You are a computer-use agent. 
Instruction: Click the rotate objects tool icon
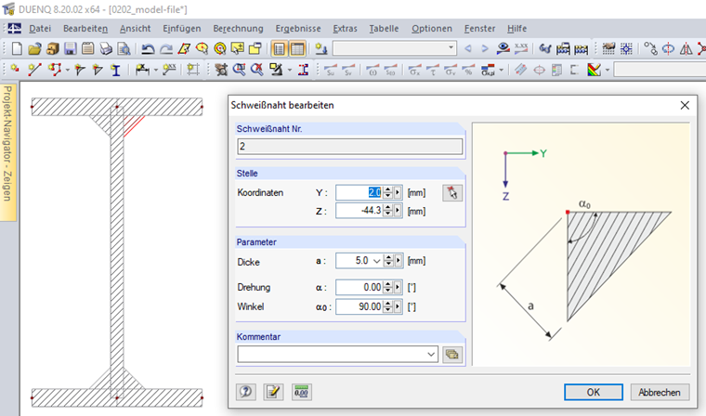coord(668,48)
